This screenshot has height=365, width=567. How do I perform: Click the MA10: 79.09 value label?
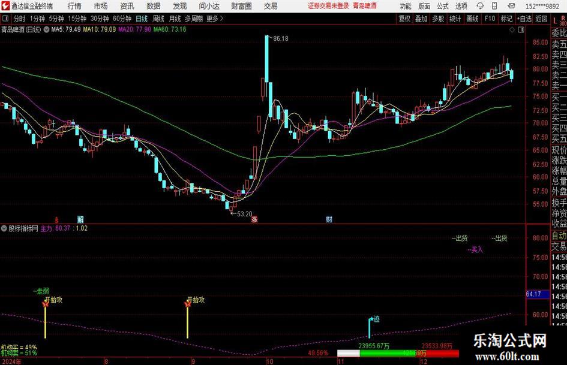click(x=100, y=29)
